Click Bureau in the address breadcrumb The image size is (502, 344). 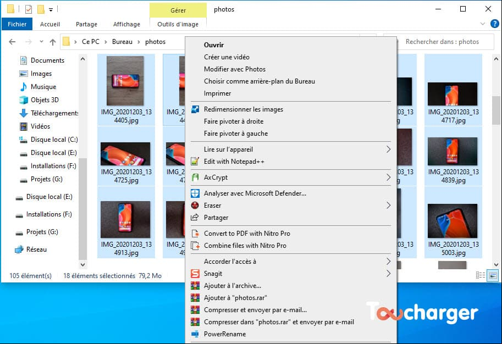(x=122, y=42)
